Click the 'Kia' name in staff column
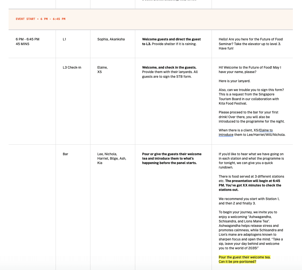The height and width of the screenshot is (270, 302). [x=100, y=163]
